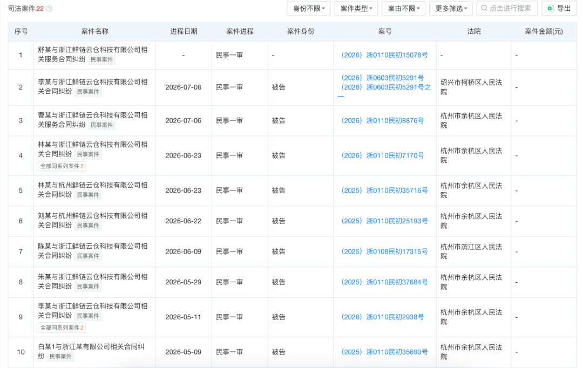
Task: Show 全部同系列案件 2 under row 9
Action: [x=62, y=328]
